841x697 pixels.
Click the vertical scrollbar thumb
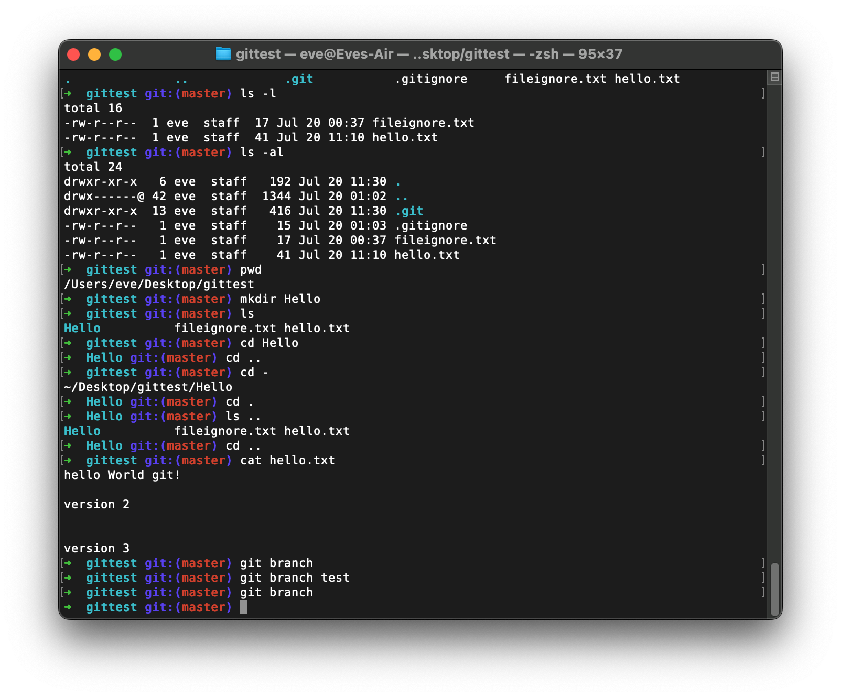775,589
